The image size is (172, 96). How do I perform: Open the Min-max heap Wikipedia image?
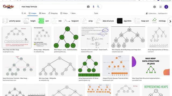(x=57, y=66)
